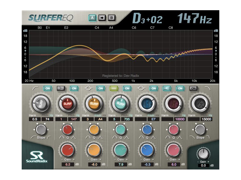Click the SoundRadix logo
This screenshot has height=180, width=241.
pyautogui.click(x=37, y=157)
